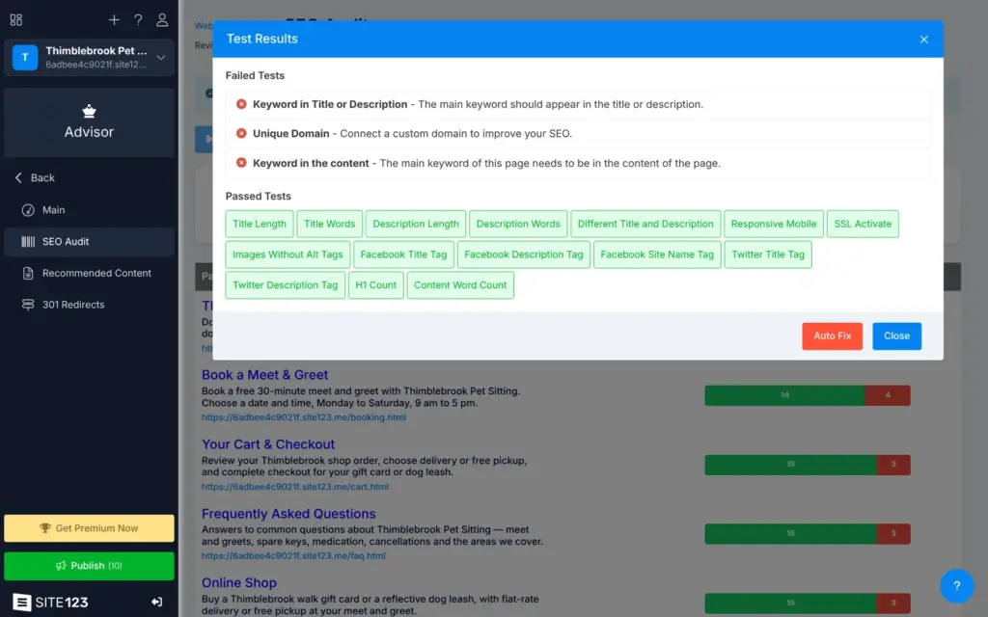Select Twitter Title Tag

pos(767,255)
